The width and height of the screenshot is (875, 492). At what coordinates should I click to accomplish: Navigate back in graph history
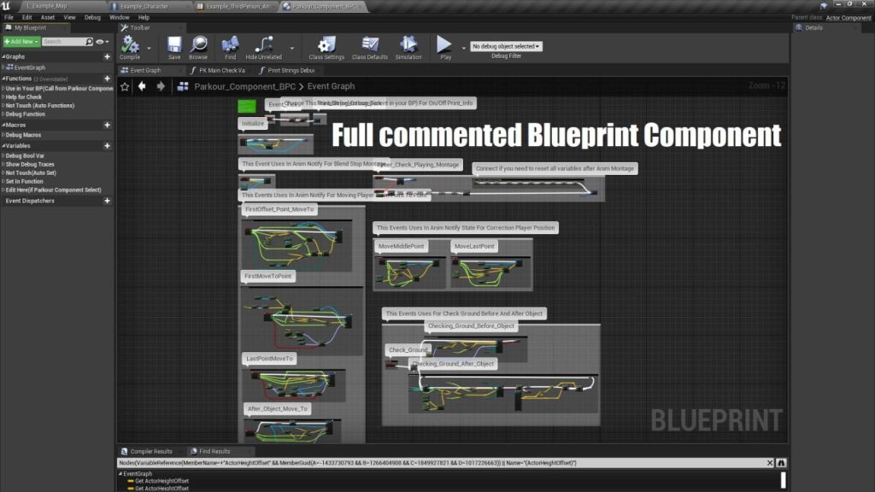pos(142,86)
